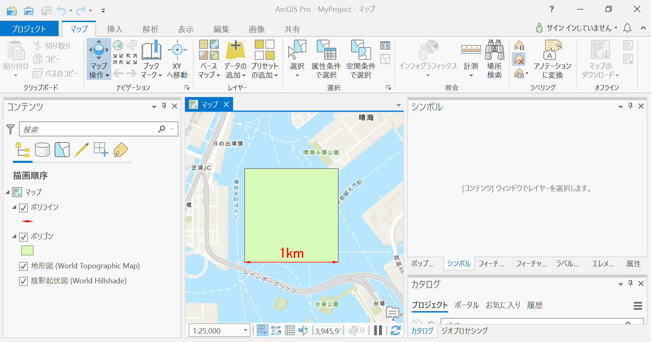The height and width of the screenshot is (342, 651).
Task: Click the Refresh map icon in status bar
Action: (396, 330)
